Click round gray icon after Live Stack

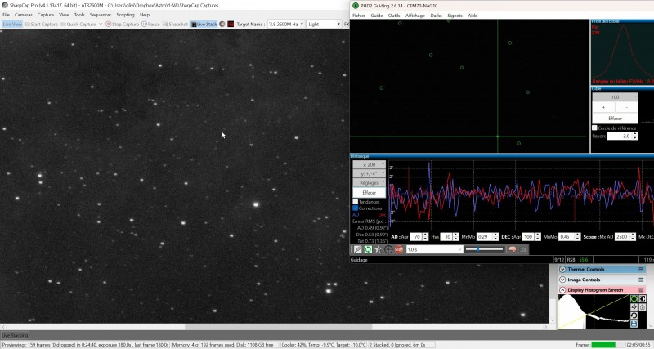tap(222, 25)
